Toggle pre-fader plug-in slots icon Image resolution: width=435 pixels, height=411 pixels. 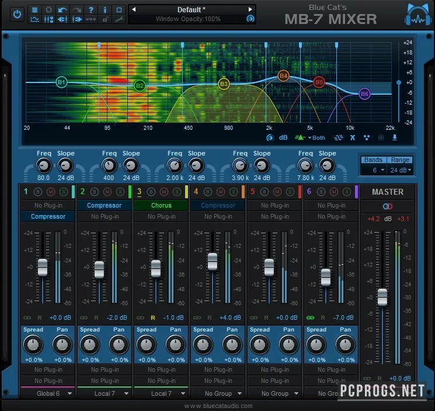62,19
